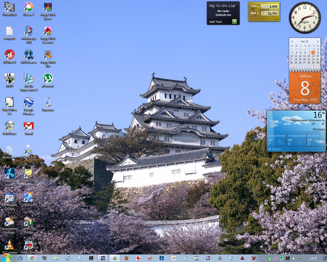Launch Picasa 3 from the desktop
This screenshot has height=262, width=327.
[28, 7]
